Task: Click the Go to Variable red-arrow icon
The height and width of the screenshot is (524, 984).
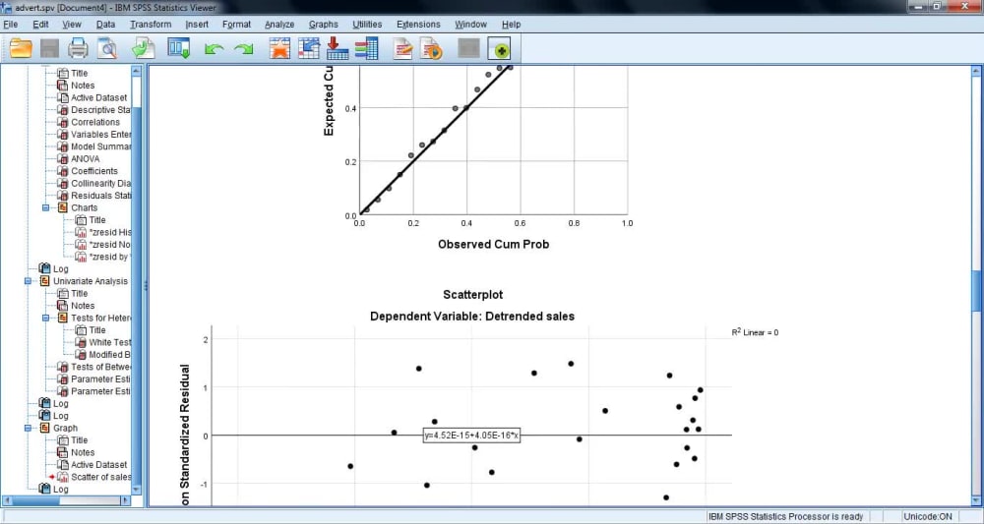Action: pos(338,48)
